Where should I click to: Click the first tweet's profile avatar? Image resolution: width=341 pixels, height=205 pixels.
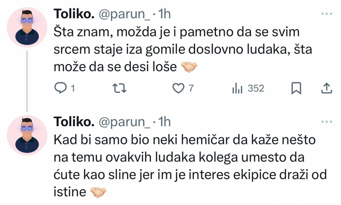click(27, 27)
